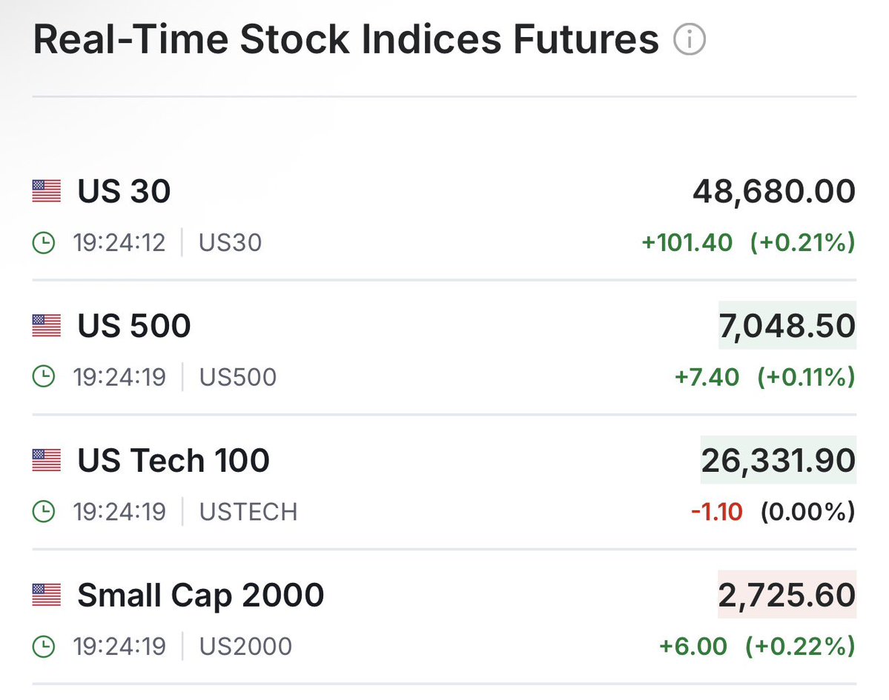Click the info icon beside the title
Image resolution: width=889 pixels, height=700 pixels.
click(x=690, y=40)
